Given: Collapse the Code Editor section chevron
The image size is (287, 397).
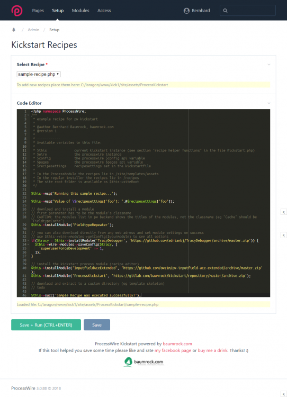Looking at the screenshot, I should pyautogui.click(x=269, y=103).
